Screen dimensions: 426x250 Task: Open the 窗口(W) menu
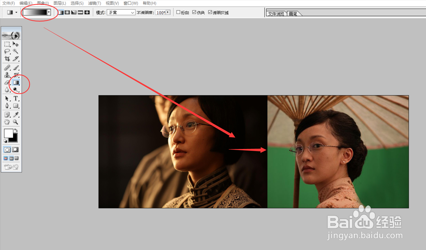[x=131, y=3]
